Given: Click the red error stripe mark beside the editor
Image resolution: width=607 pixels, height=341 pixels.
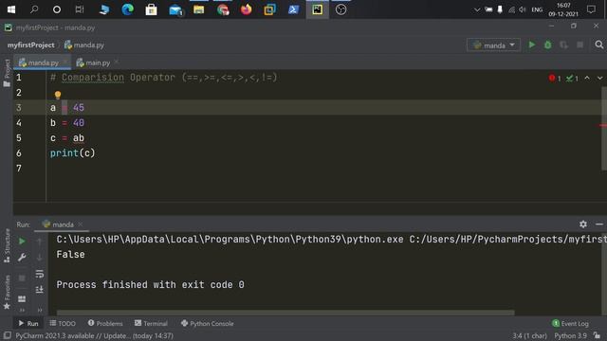Looking at the screenshot, I should [x=603, y=125].
